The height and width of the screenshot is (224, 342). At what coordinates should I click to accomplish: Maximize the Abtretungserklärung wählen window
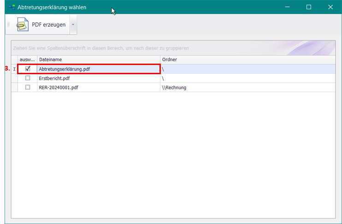pyautogui.click(x=309, y=7)
